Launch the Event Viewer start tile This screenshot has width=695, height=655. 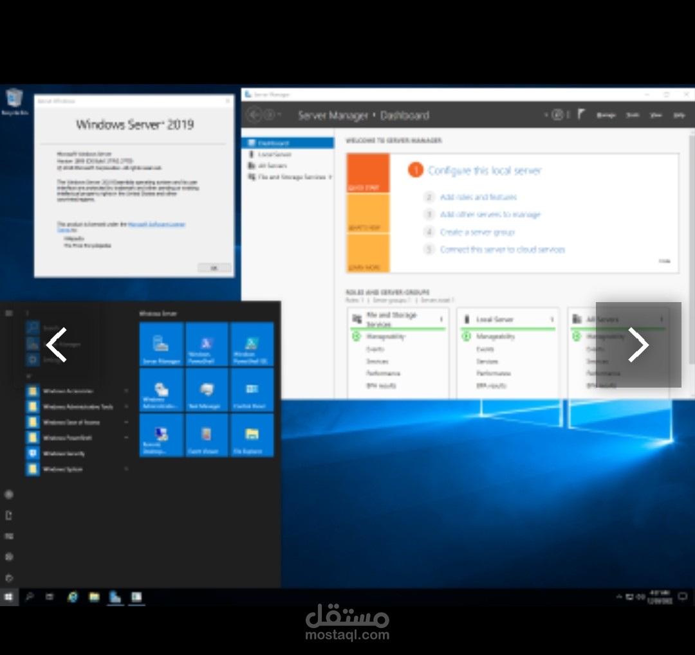(207, 435)
